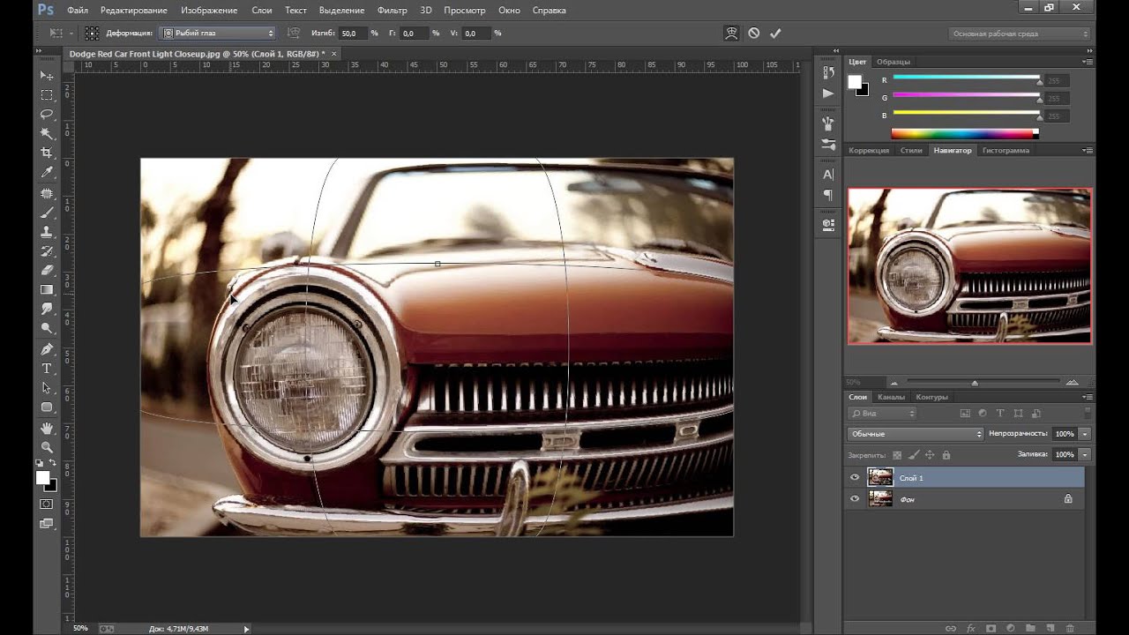Click the delete layer trash icon
The height and width of the screenshot is (635, 1129).
(1070, 628)
